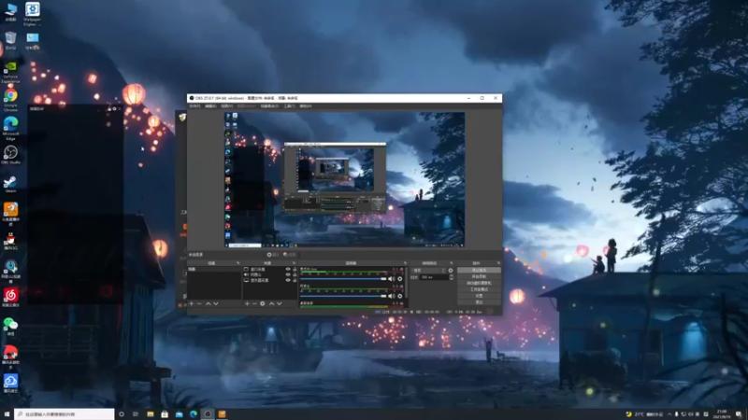The width and height of the screenshot is (748, 420).
Task: Open NetEase Cloud Music red desktop icon
Action: click(10, 298)
